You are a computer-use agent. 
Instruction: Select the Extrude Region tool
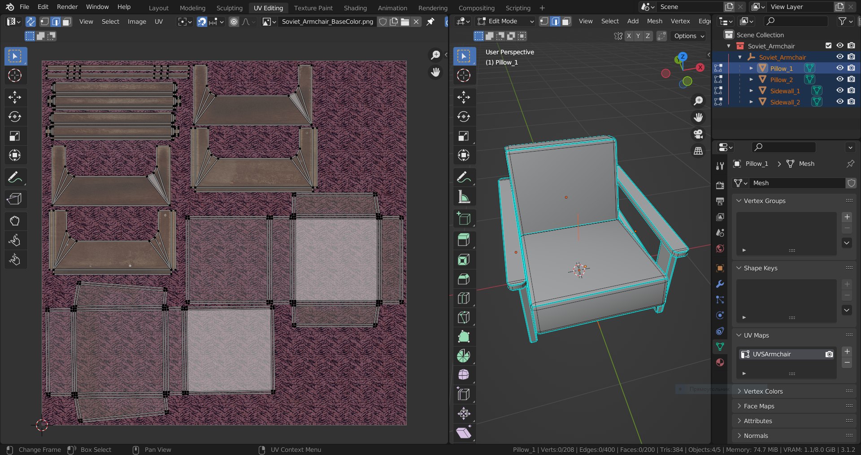coord(464,240)
